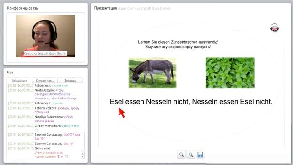Screen dimensions: 293x165
Task: Click the presenter webcam video
Action: click(x=45, y=36)
